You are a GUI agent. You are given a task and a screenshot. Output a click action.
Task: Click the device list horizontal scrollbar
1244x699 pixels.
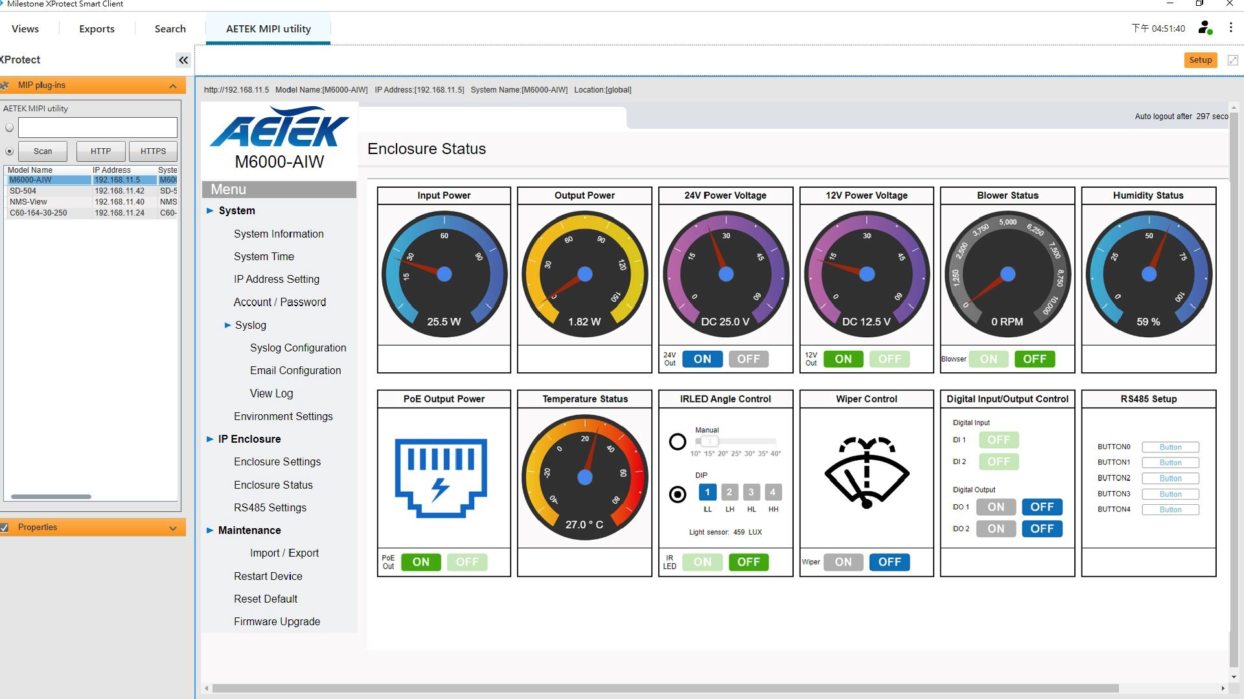point(51,497)
